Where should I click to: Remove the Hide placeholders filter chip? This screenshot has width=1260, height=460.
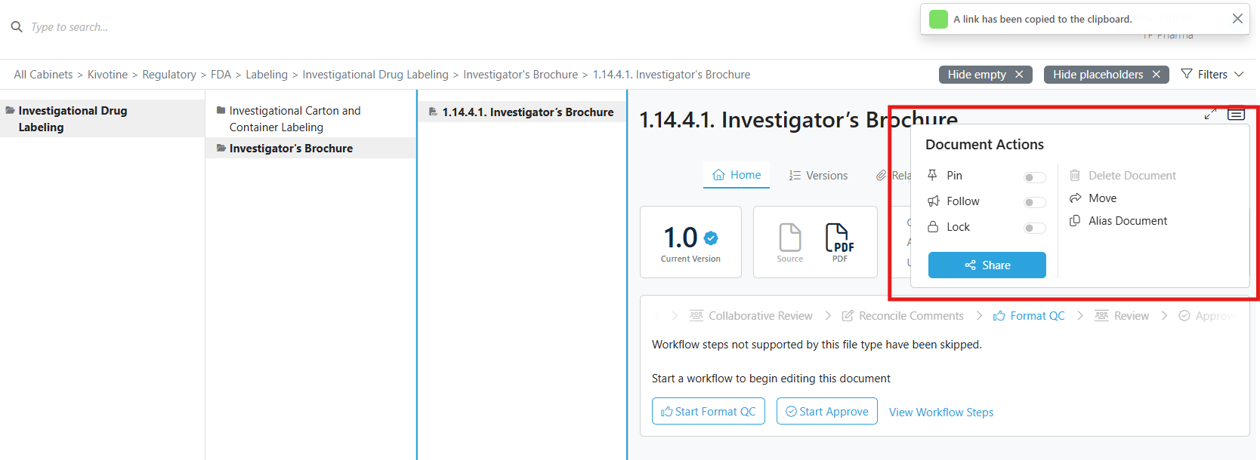[x=1156, y=75]
